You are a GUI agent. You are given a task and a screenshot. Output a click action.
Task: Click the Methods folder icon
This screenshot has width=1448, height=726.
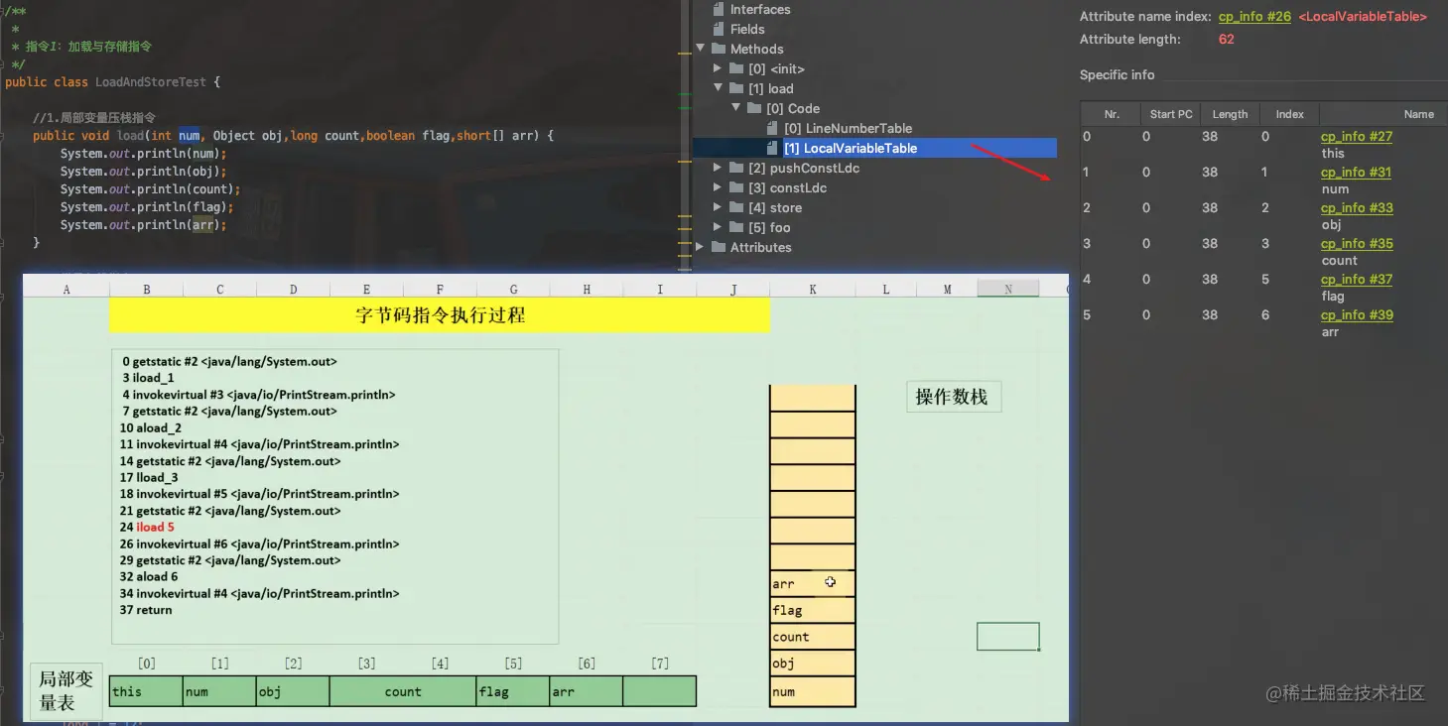[x=719, y=49]
